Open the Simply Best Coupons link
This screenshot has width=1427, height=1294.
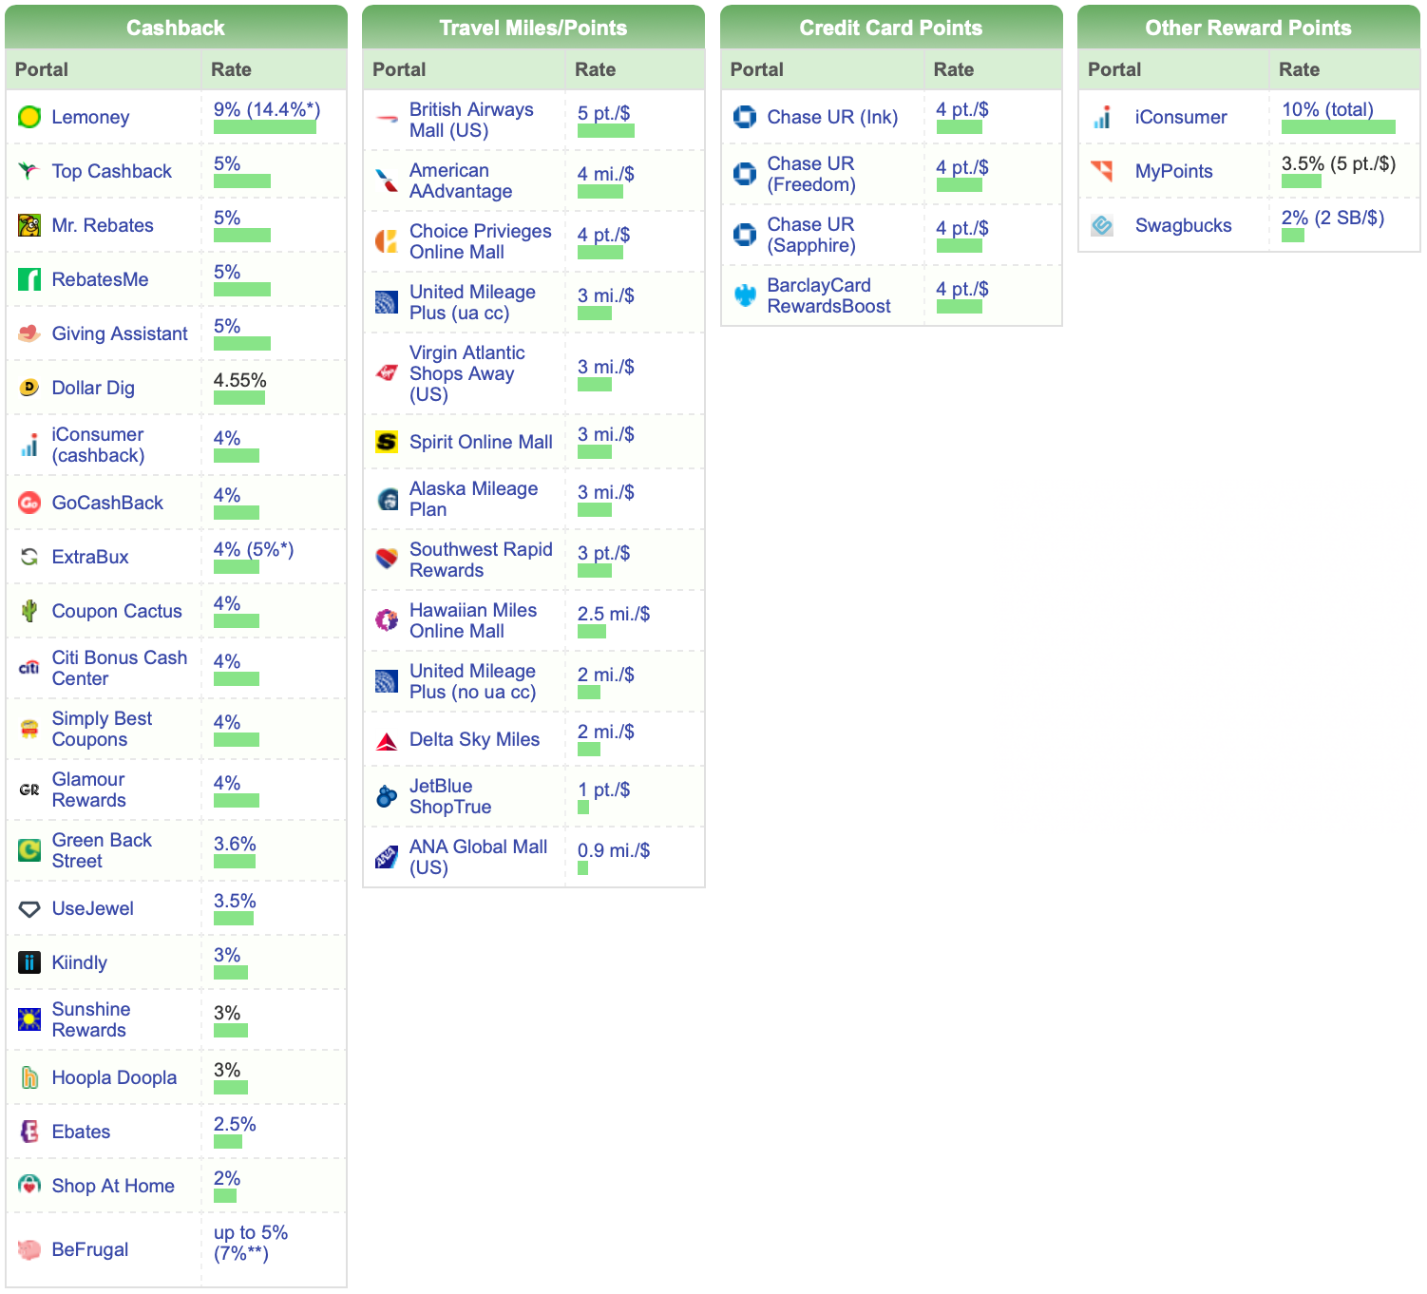[x=102, y=729]
